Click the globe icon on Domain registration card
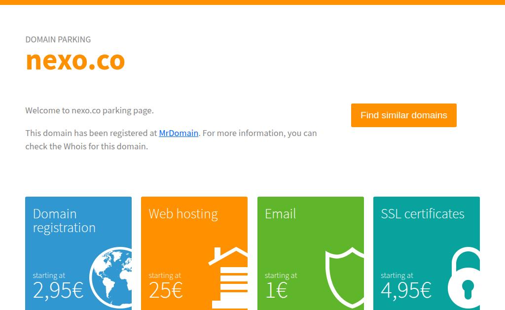Image resolution: width=505 pixels, height=310 pixels. pos(110,278)
